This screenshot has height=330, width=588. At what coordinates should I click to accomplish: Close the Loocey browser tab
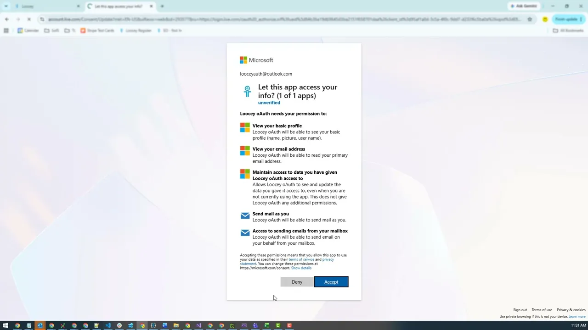78,6
